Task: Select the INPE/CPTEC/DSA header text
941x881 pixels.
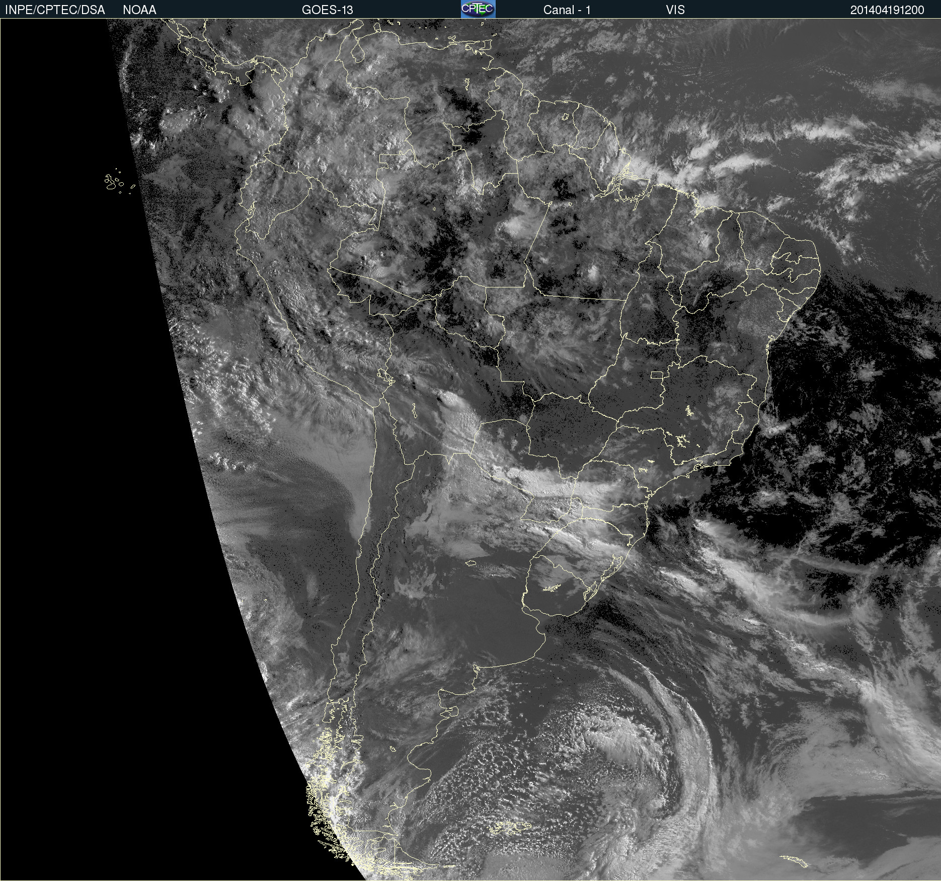Action: [x=55, y=10]
